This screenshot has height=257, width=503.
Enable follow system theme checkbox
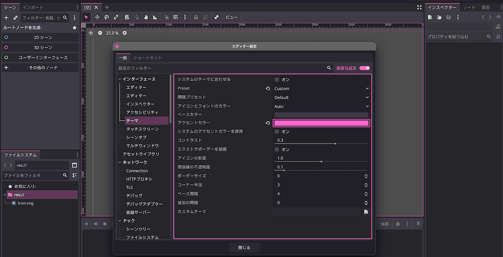pos(277,79)
